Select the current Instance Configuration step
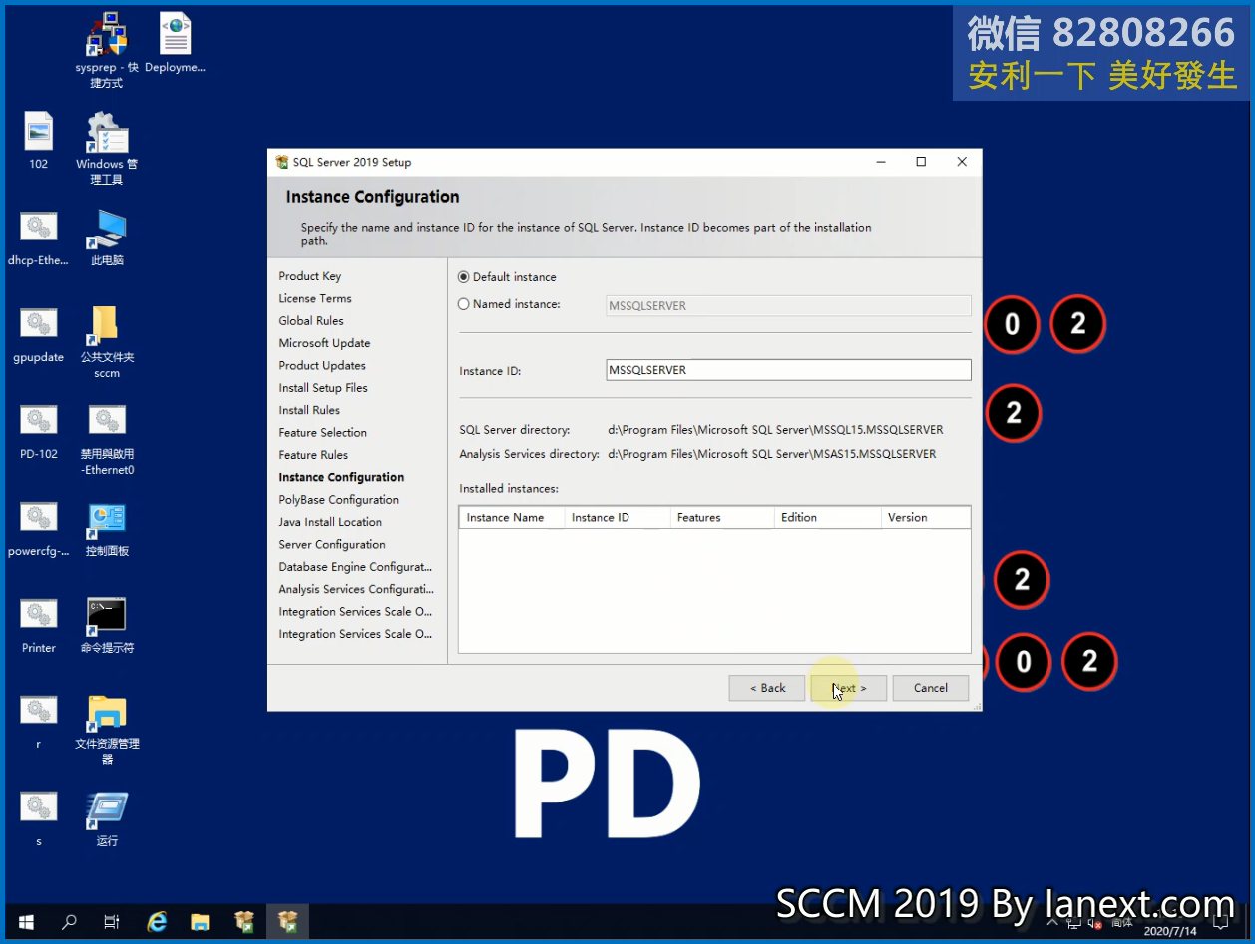Image resolution: width=1255 pixels, height=944 pixels. (x=341, y=478)
